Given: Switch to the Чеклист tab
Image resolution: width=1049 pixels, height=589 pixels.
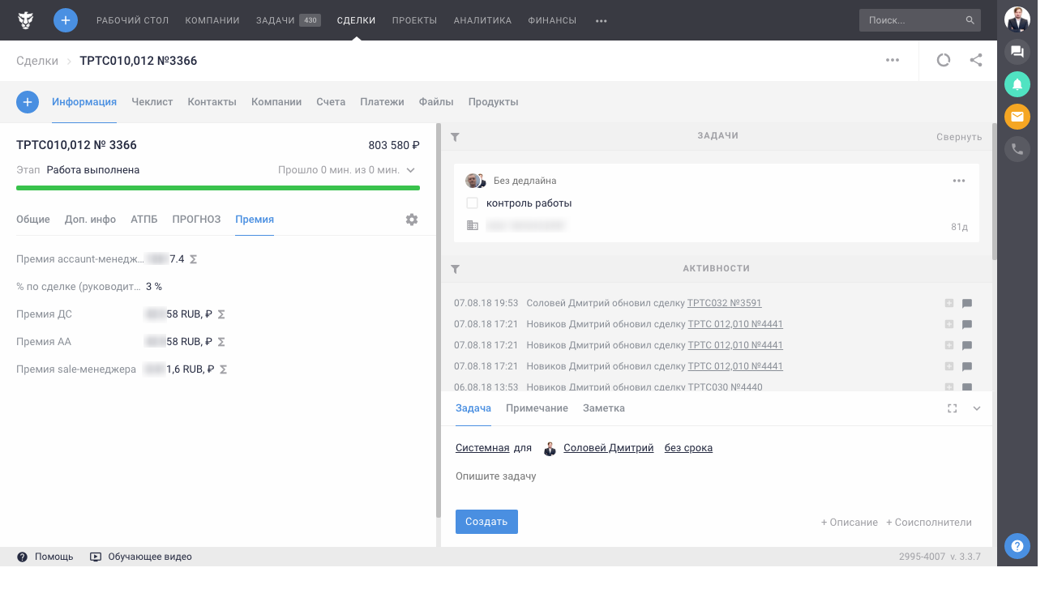Looking at the screenshot, I should click(152, 102).
